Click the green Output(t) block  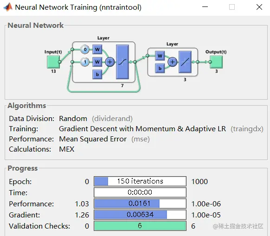click(x=216, y=62)
